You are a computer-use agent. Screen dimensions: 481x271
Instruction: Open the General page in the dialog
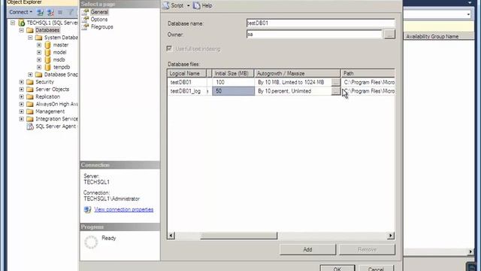(99, 12)
